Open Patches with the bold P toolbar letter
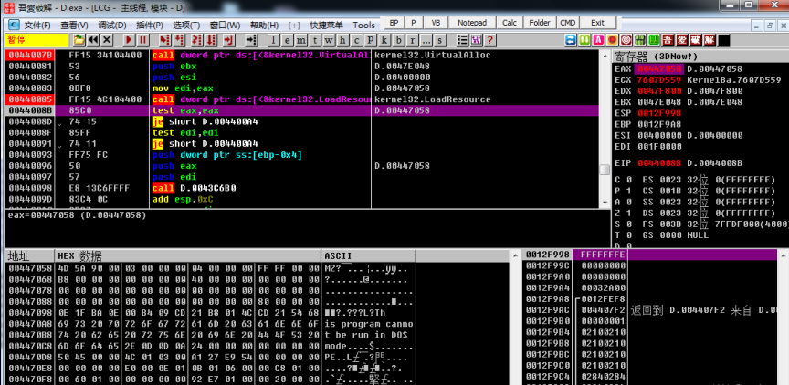This screenshot has height=385, width=789. 371,40
